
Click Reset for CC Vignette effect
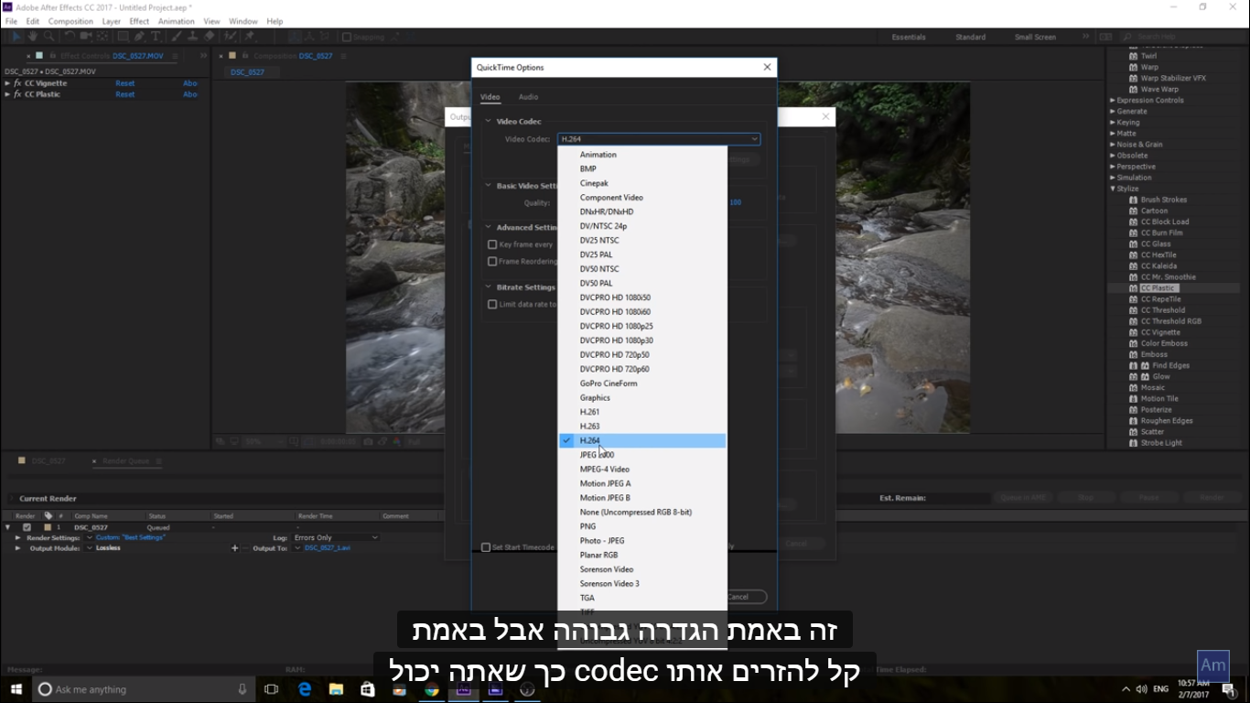coord(124,83)
